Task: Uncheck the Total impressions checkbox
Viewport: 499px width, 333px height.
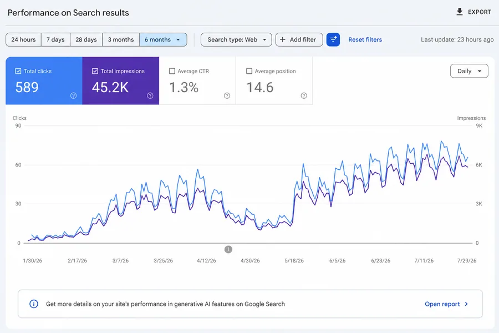Action: pos(95,71)
